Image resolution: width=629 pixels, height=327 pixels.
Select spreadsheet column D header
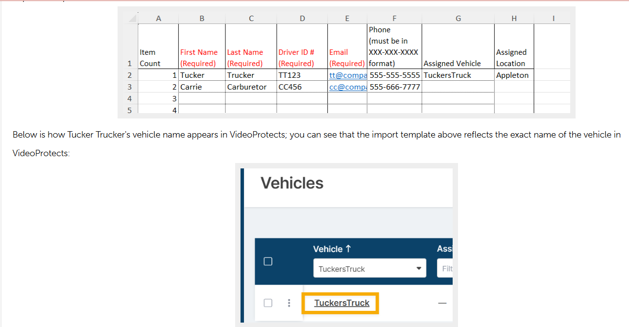302,19
